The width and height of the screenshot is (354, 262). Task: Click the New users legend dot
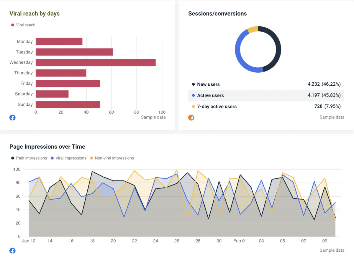(x=193, y=84)
